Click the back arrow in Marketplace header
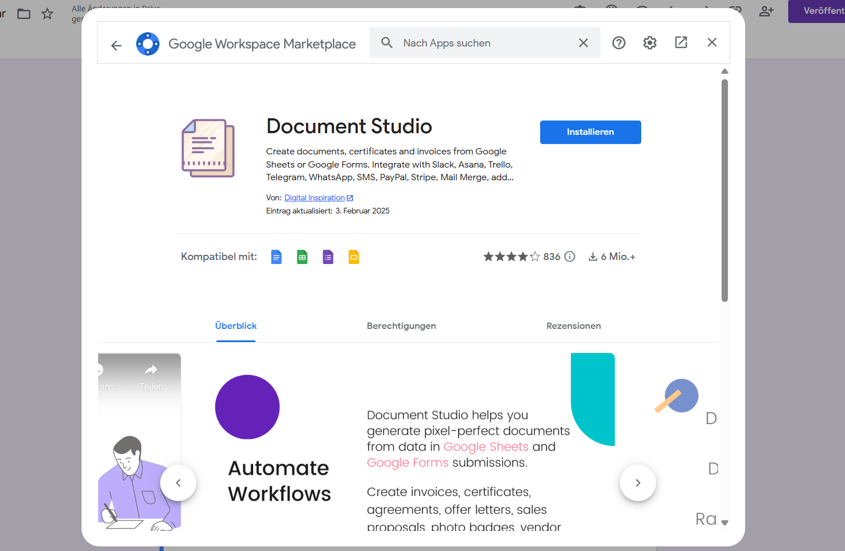 point(117,45)
